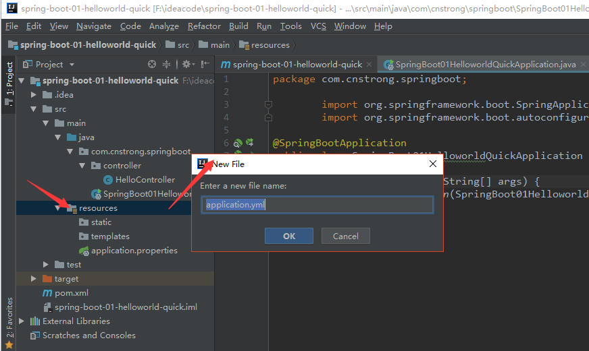Click src in the breadcrumb bar
Screen dimensions: 589x351
coord(178,45)
